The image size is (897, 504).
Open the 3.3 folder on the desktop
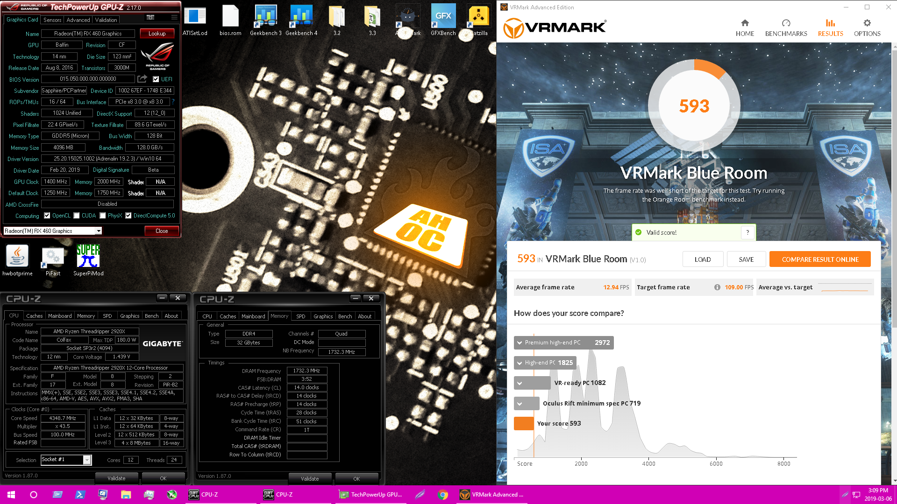[372, 21]
